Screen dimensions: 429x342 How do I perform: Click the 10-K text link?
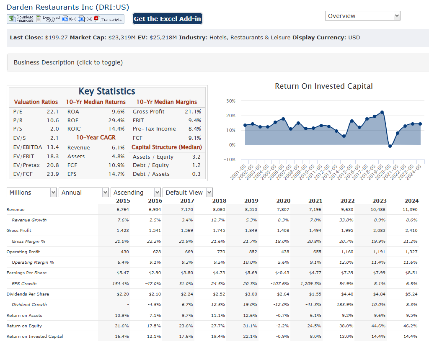pyautogui.click(x=72, y=19)
